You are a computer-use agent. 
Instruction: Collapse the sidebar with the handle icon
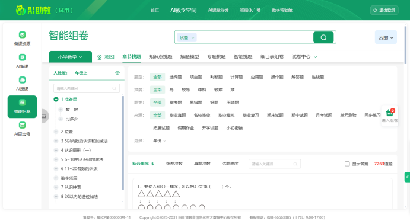point(44,116)
